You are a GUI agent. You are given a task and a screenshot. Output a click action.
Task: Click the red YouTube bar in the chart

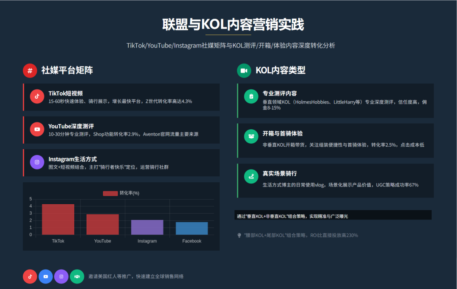(102, 225)
